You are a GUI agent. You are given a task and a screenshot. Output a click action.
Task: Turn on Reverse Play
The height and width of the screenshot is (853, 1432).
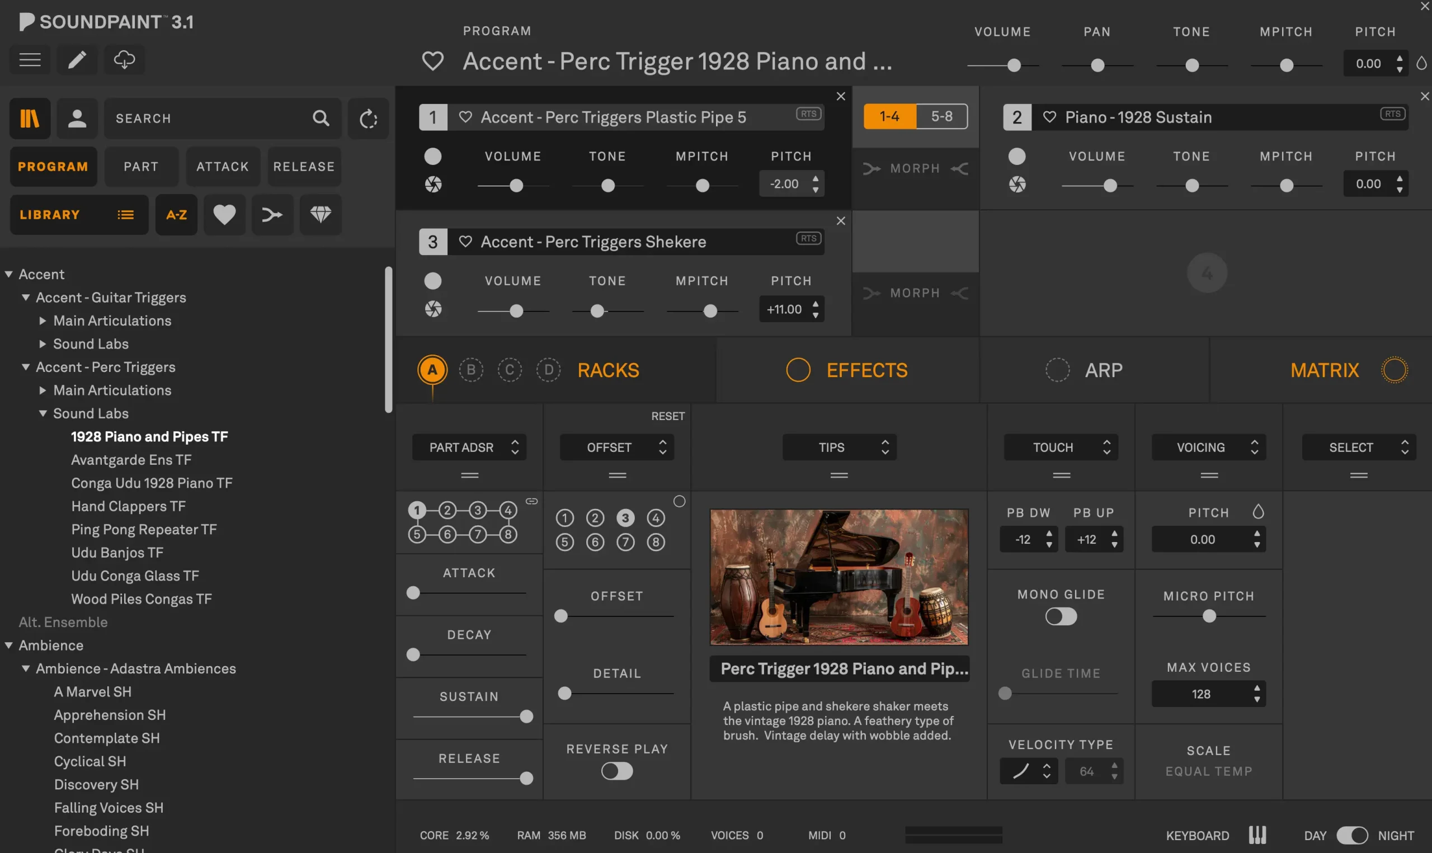coord(616,771)
